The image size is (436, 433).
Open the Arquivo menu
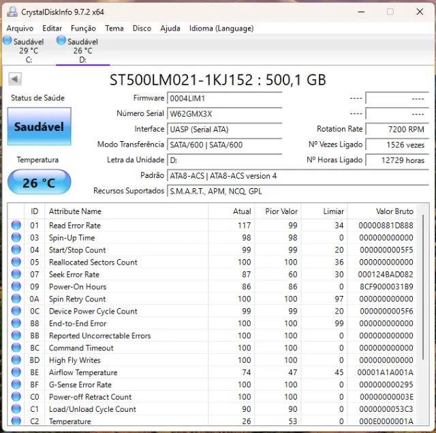tap(20, 28)
